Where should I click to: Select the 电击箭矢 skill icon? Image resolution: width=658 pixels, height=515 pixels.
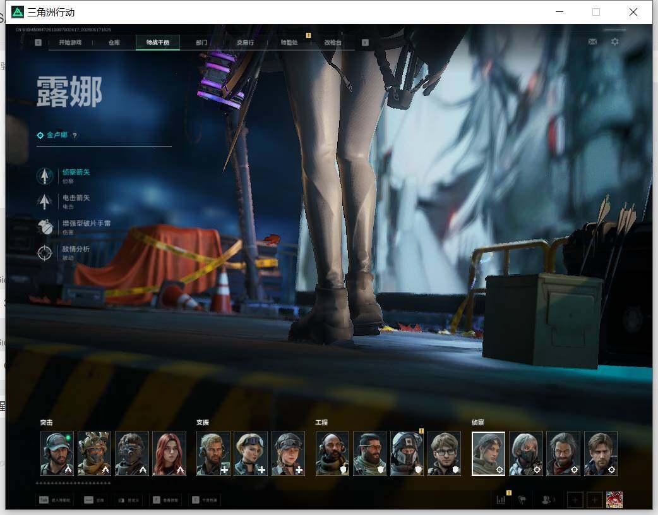44,202
